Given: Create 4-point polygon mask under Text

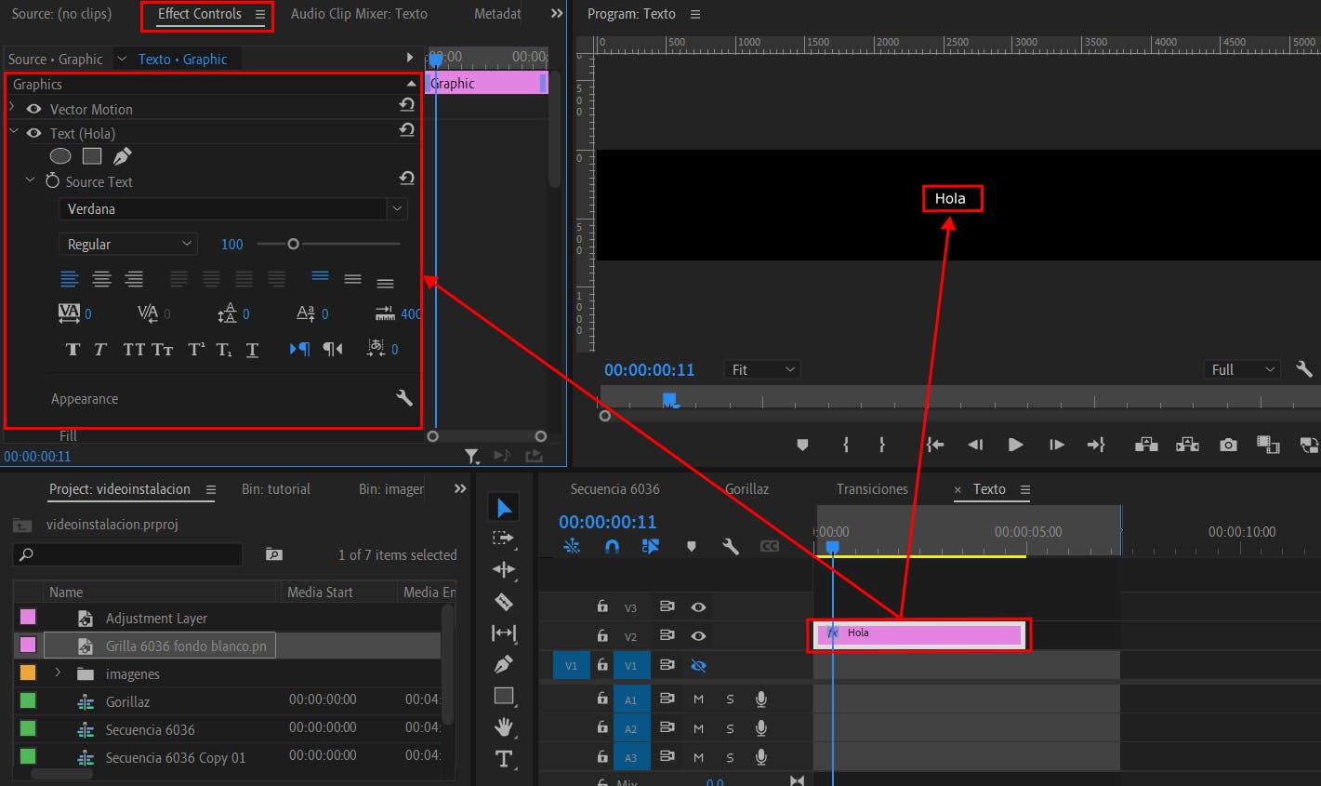Looking at the screenshot, I should (x=92, y=156).
